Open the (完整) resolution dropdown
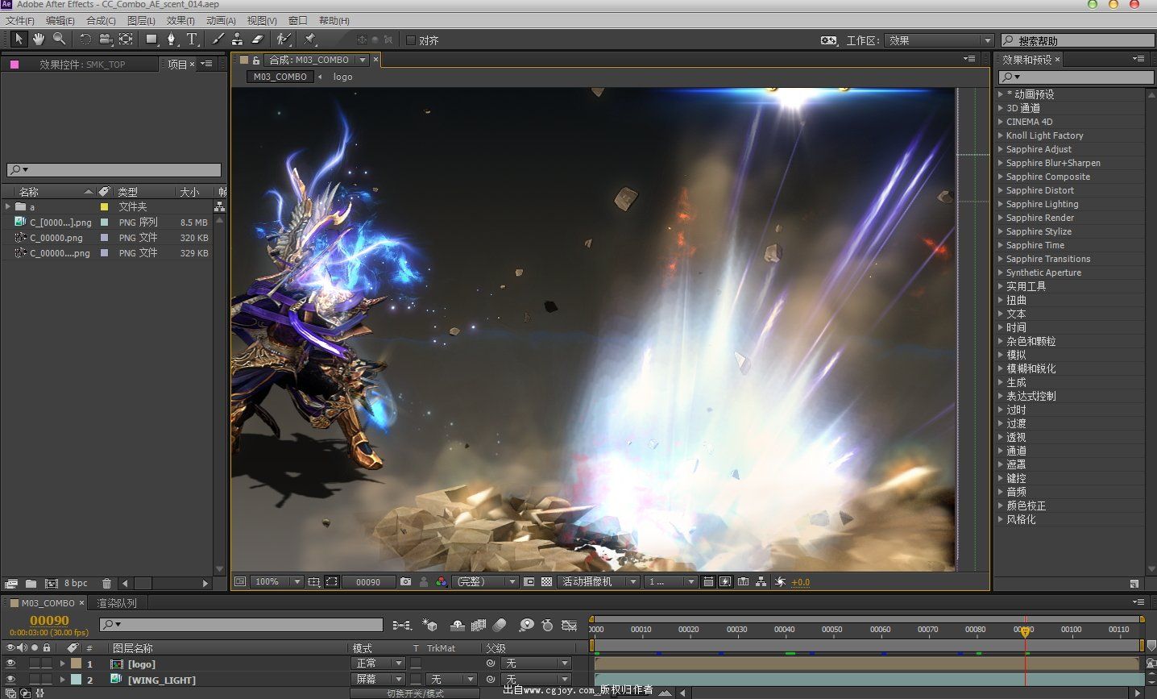 click(485, 581)
